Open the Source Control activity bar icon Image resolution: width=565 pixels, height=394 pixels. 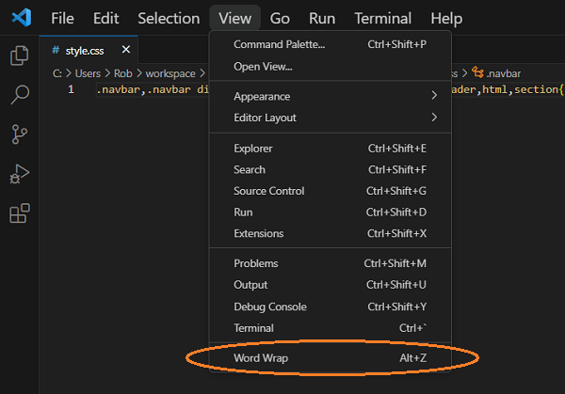pos(20,134)
